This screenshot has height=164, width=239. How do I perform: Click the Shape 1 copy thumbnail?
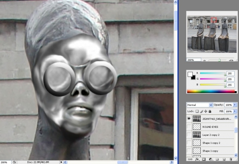[197, 151]
